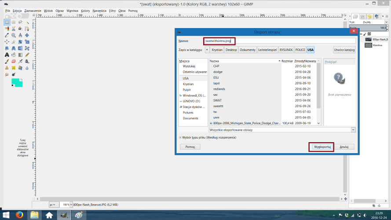The image size is (391, 220).
Task: Select the Bucket Fill tool
Action: (14, 55)
